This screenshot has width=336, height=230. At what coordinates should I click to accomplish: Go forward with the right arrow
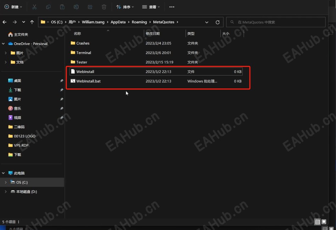pyautogui.click(x=15, y=22)
